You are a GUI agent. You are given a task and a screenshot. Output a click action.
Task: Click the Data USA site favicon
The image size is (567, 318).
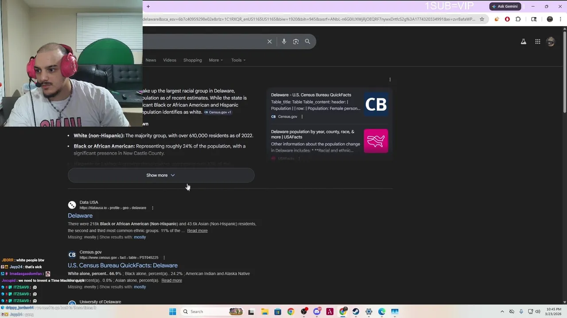[72, 205]
